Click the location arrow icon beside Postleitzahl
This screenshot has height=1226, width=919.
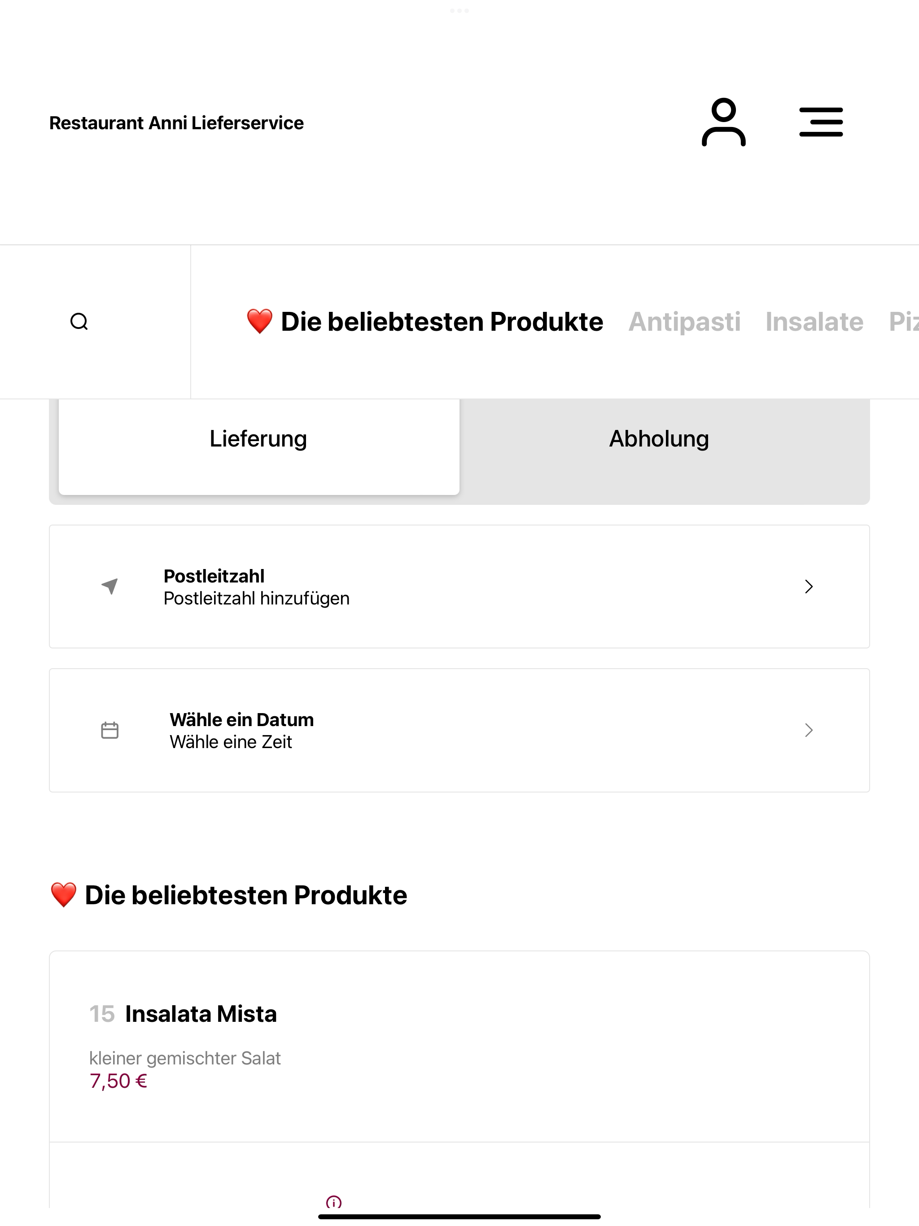click(x=110, y=586)
